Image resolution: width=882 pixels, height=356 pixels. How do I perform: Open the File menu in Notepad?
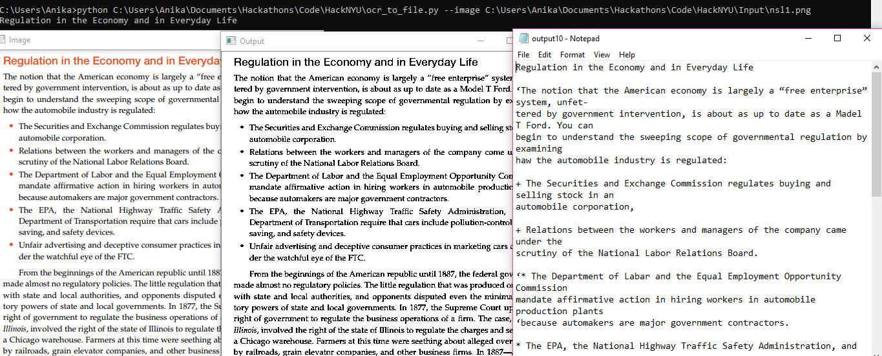click(523, 55)
